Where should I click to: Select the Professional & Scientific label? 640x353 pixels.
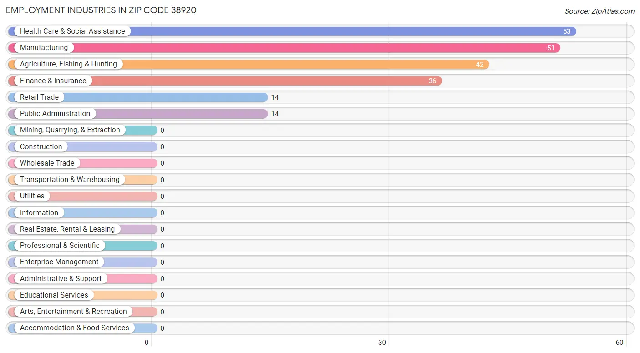[x=60, y=246]
